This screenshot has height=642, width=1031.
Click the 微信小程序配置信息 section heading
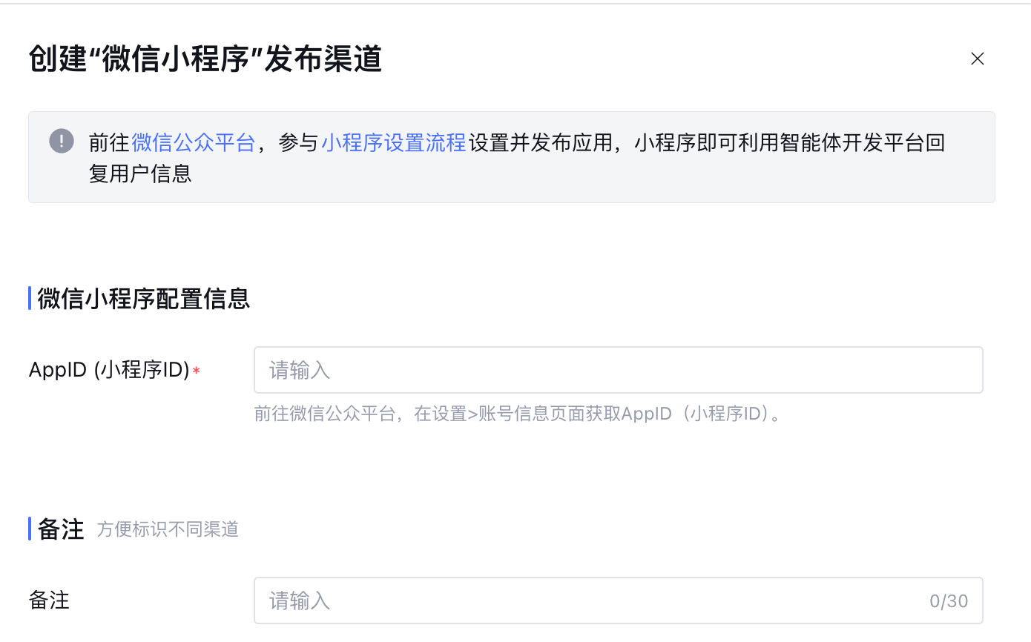[143, 298]
